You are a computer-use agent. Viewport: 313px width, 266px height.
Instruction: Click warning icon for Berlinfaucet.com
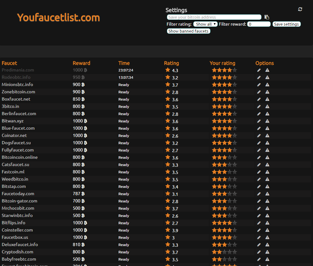pos(267,114)
